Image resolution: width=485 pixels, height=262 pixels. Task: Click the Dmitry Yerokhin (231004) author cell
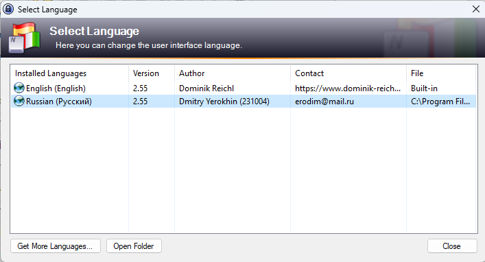224,102
